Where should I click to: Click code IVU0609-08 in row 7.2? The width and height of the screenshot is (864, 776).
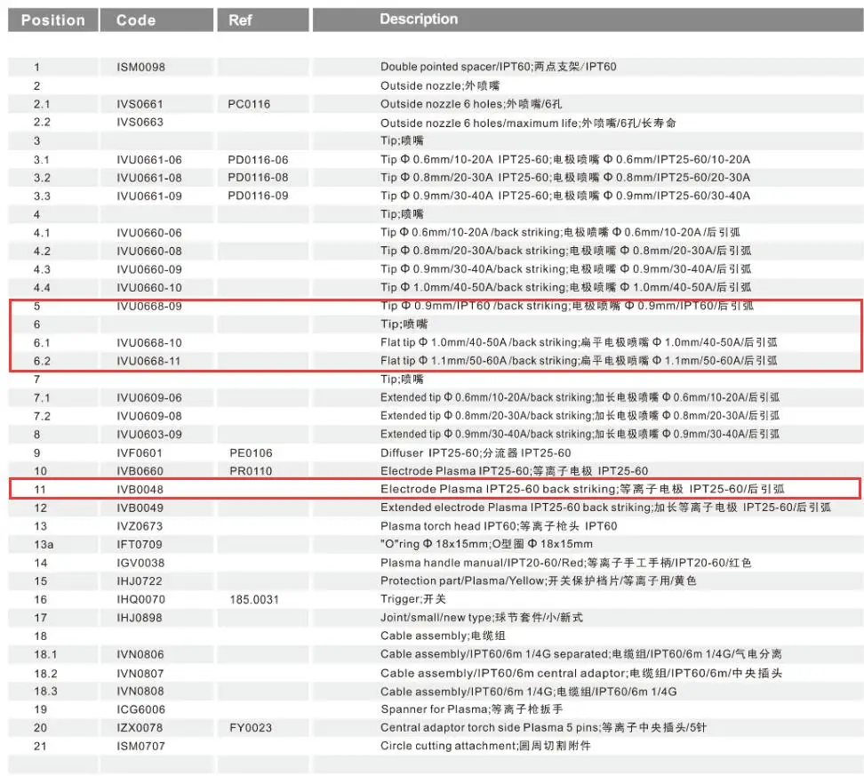pos(148,416)
